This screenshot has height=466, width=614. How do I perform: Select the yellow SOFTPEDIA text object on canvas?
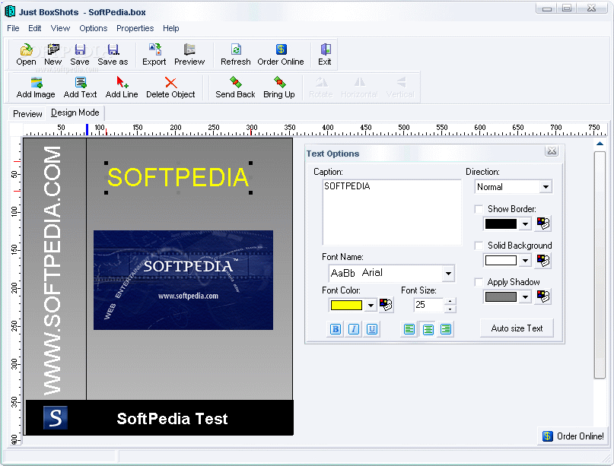178,177
